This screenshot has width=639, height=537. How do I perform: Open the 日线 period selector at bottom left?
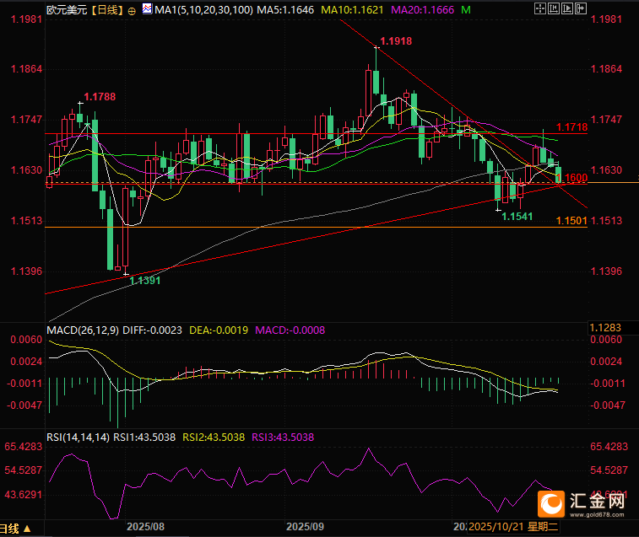[x=17, y=529]
